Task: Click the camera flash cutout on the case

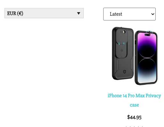Action: pyautogui.click(x=124, y=32)
